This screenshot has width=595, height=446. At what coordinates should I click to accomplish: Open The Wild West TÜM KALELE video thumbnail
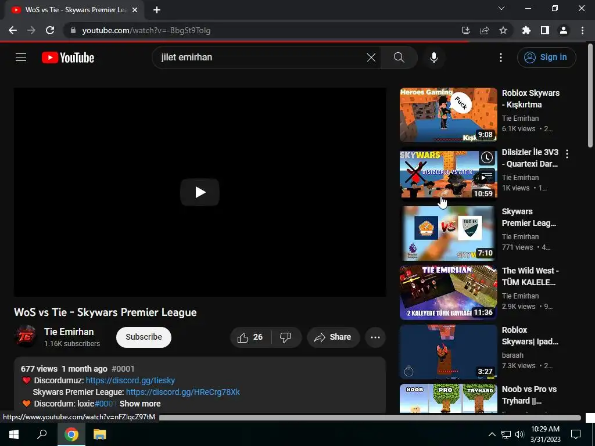pyautogui.click(x=448, y=293)
